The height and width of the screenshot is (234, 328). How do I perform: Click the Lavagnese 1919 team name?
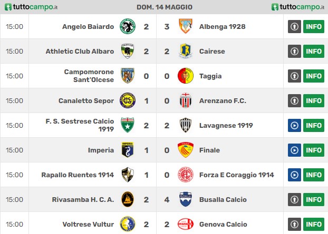(x=226, y=125)
